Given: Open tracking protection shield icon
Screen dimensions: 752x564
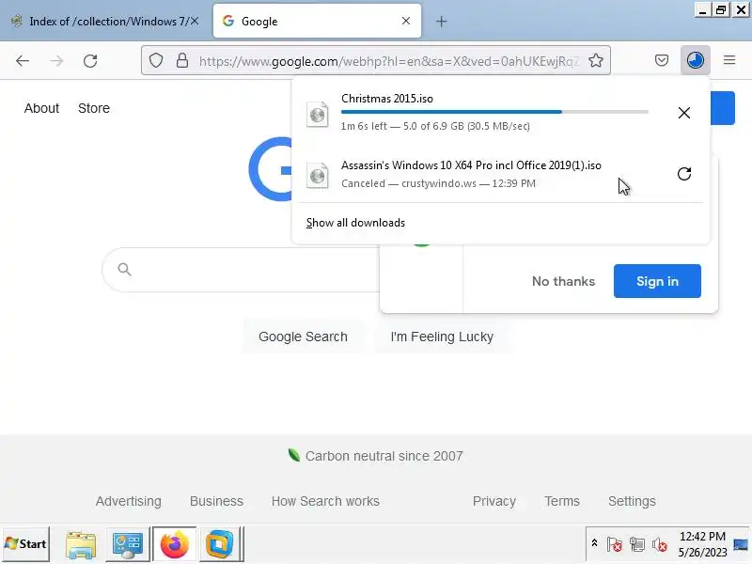Looking at the screenshot, I should pos(156,61).
